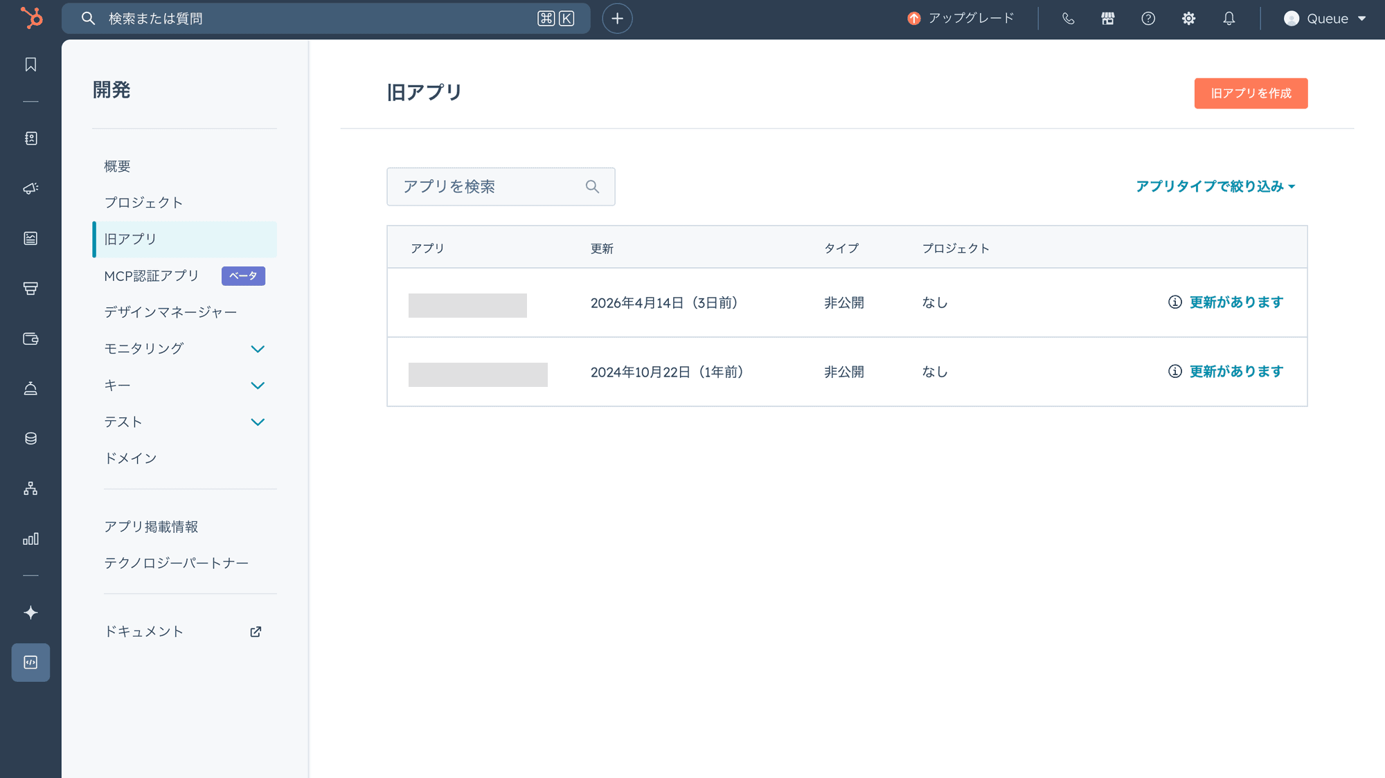Viewport: 1385px width, 778px height.
Task: Open the marketplace icon in the top bar
Action: pyautogui.click(x=1107, y=19)
